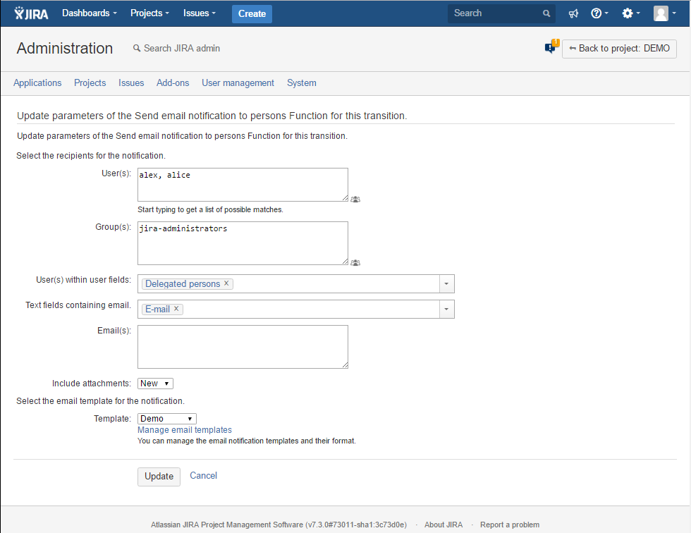691x533 pixels.
Task: Open the feedback megaphone icon
Action: [x=573, y=13]
